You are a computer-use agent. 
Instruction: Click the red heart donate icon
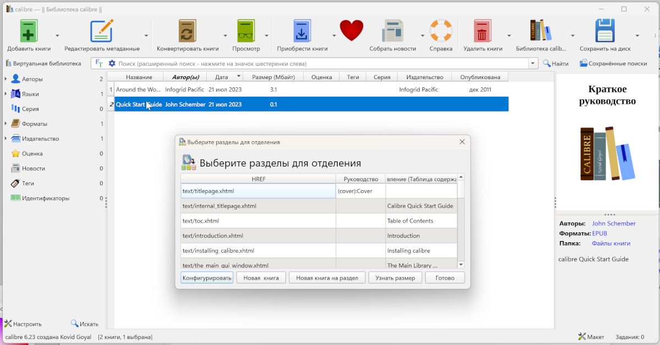pyautogui.click(x=351, y=30)
